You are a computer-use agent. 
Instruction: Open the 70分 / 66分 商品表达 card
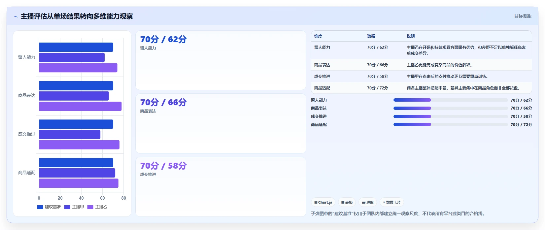tap(221, 123)
